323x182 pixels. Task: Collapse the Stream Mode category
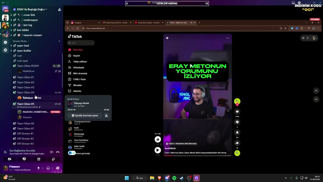pos(21,41)
